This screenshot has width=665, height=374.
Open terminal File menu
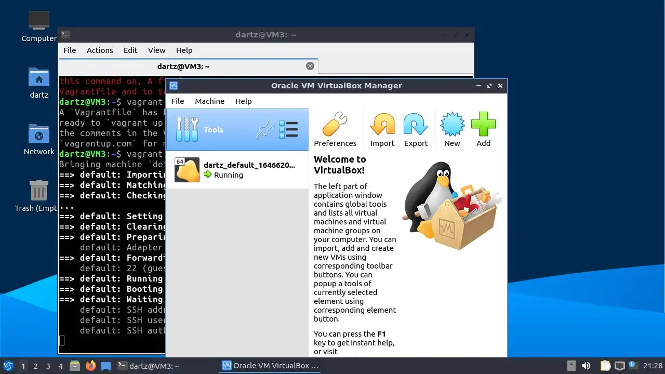pyautogui.click(x=70, y=50)
